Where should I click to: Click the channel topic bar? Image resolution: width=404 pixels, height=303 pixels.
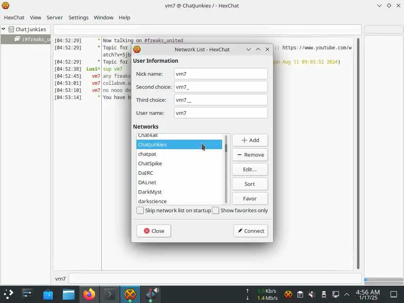pyautogui.click(x=208, y=30)
